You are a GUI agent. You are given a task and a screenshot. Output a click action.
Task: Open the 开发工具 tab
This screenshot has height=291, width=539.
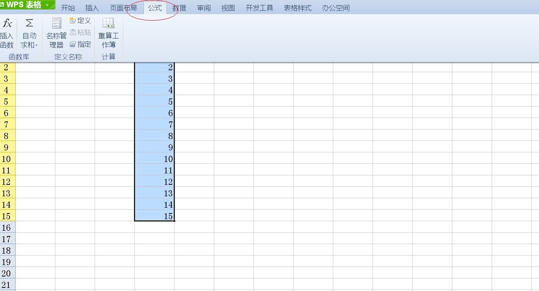[260, 8]
